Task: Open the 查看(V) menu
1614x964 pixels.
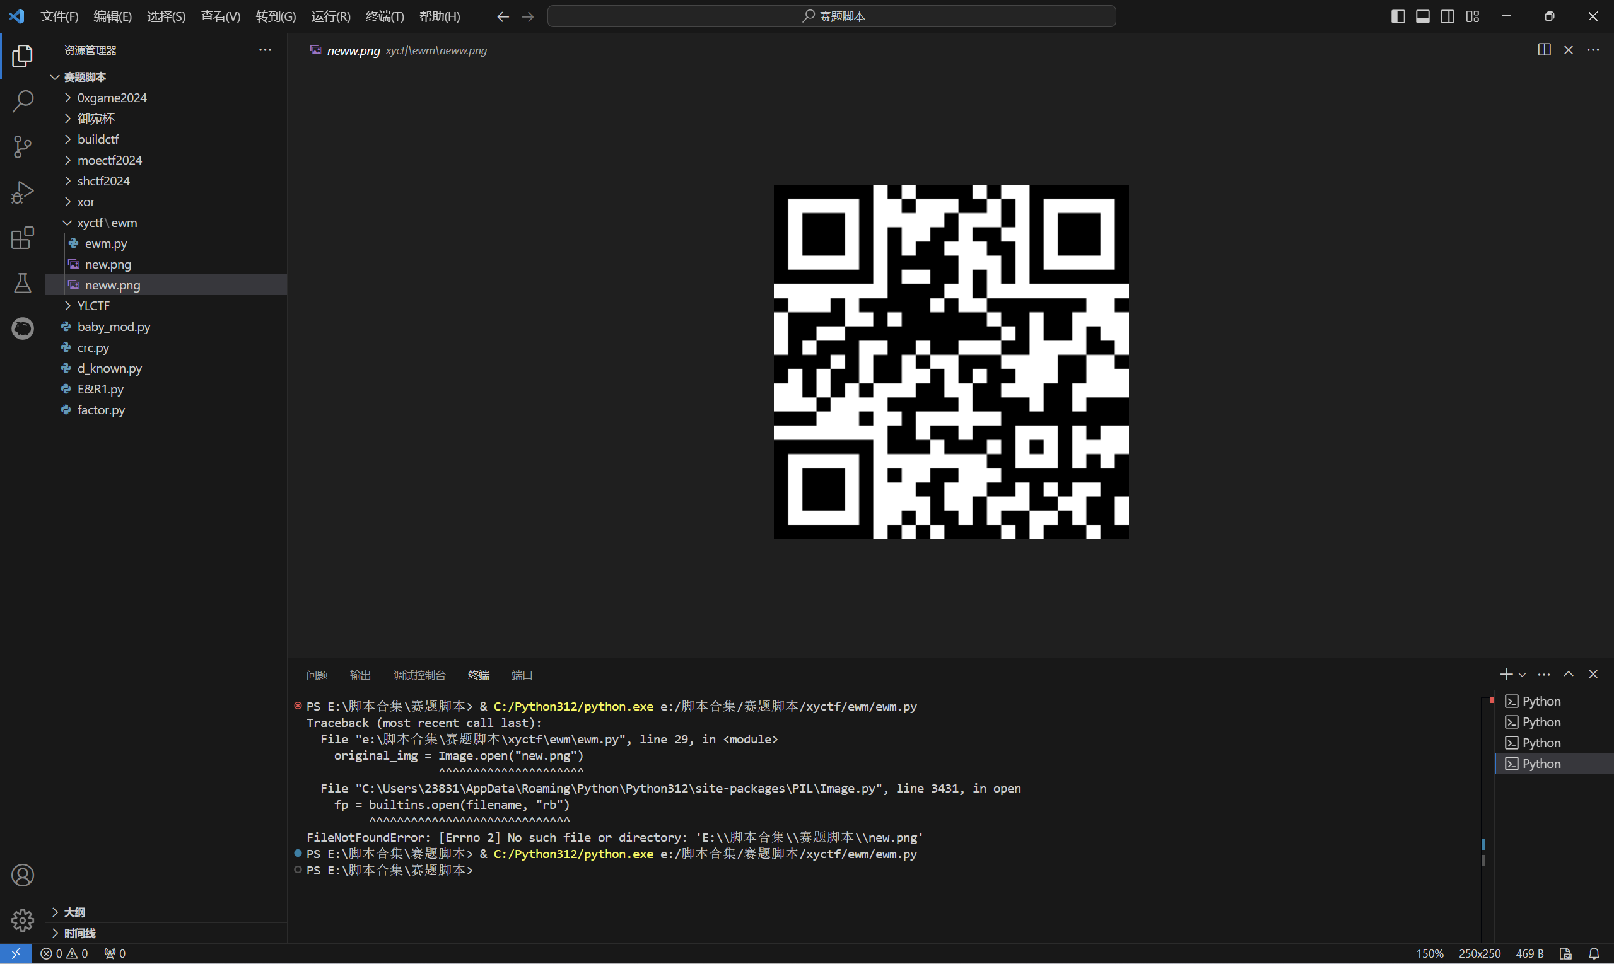Action: tap(220, 16)
